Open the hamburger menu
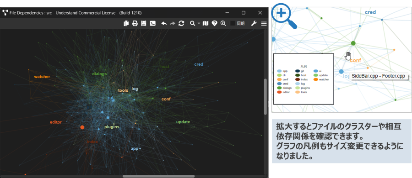The image size is (412, 178). coord(264,23)
